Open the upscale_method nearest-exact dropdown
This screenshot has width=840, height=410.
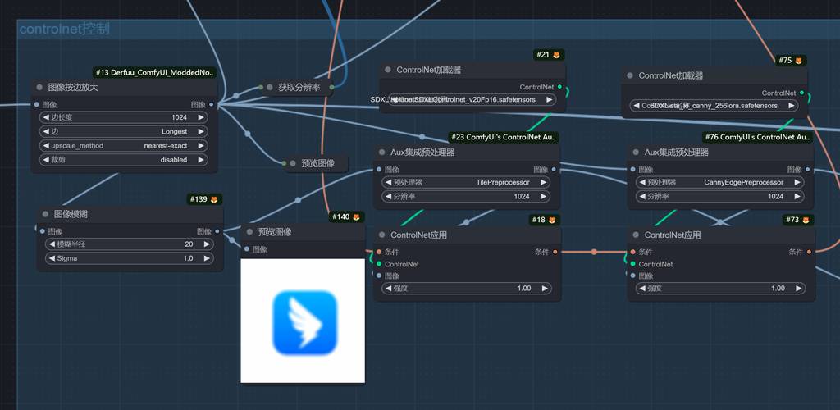pos(123,145)
